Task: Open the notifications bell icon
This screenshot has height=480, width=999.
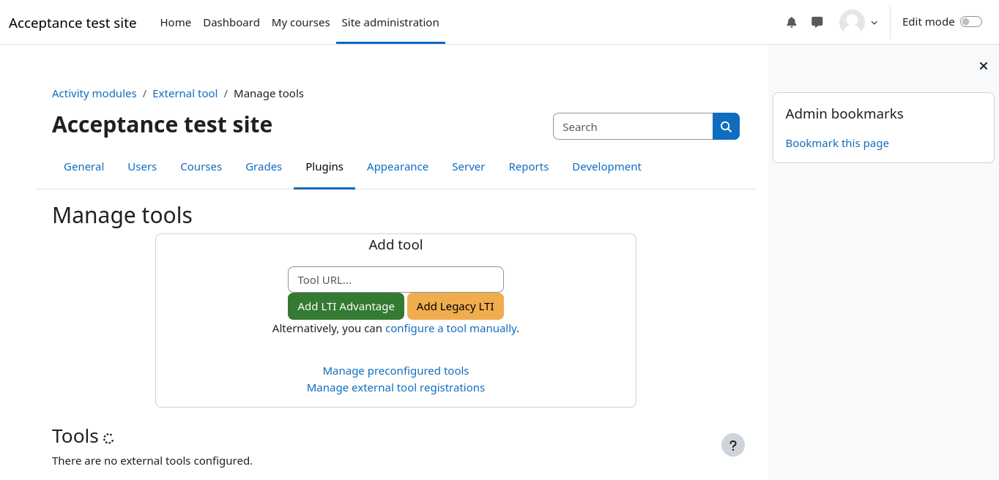Action: click(791, 22)
